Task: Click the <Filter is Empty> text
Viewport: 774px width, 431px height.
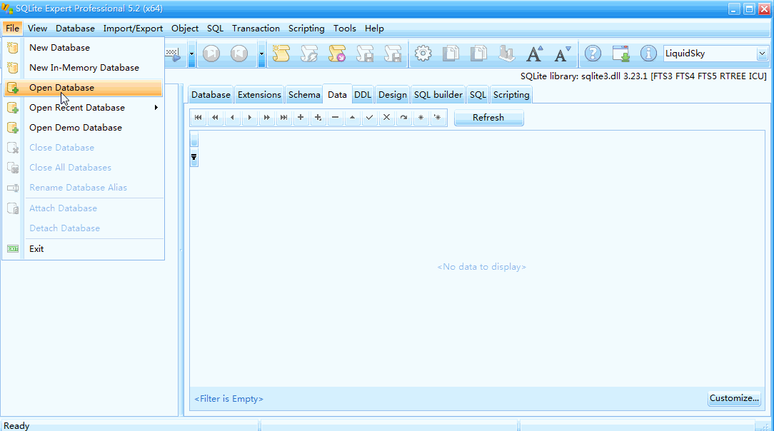Action: click(228, 398)
